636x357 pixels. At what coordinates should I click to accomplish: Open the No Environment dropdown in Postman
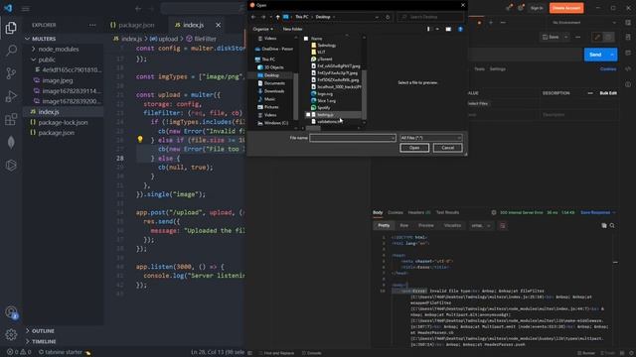584,23
